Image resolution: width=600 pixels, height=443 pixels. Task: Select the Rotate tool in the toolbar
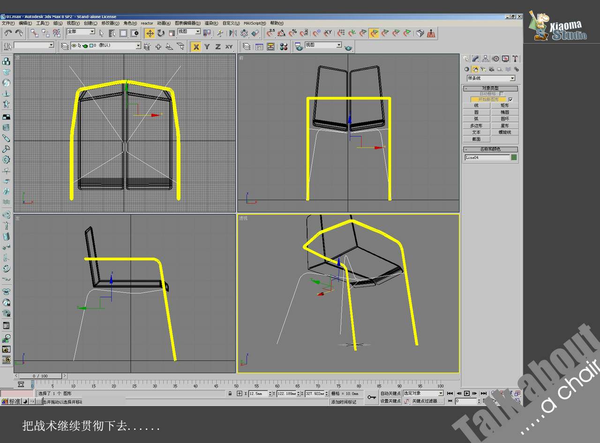[161, 33]
